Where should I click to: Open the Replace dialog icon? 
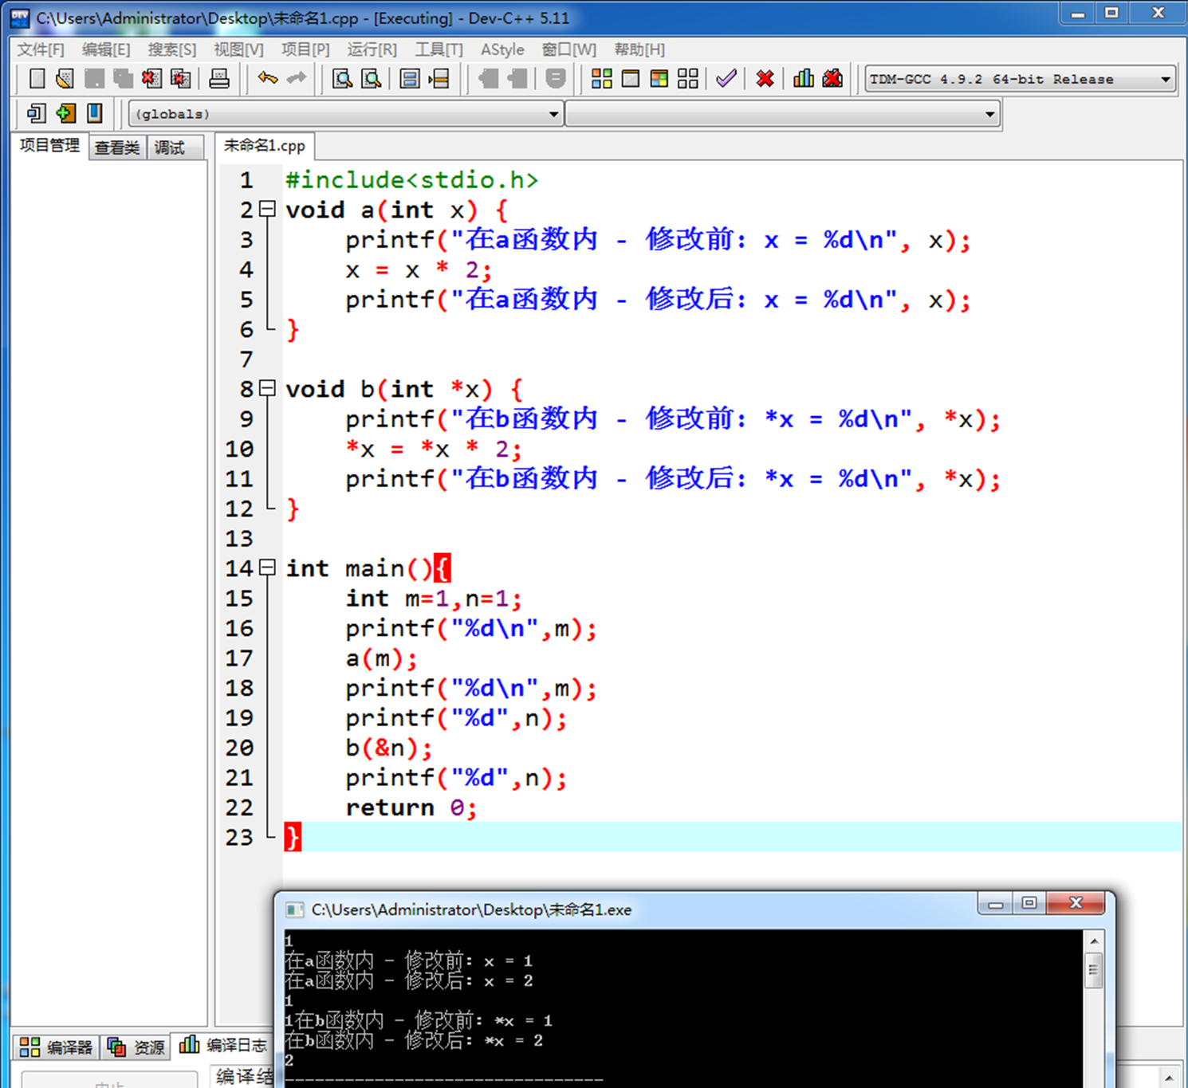372,79
